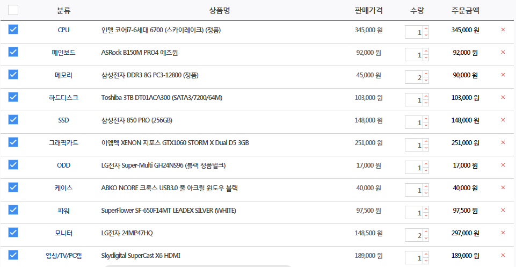The width and height of the screenshot is (516, 267).
Task: Delete the ABKO NCORE case item
Action: click(x=503, y=188)
